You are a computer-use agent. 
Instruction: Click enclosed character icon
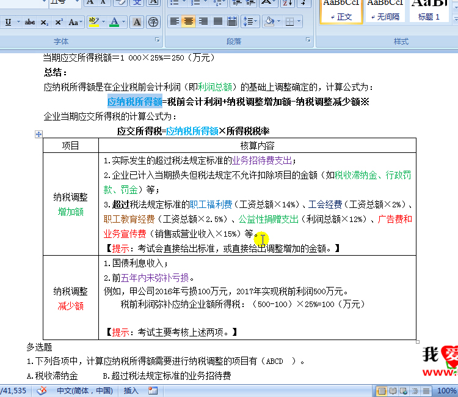(x=153, y=22)
